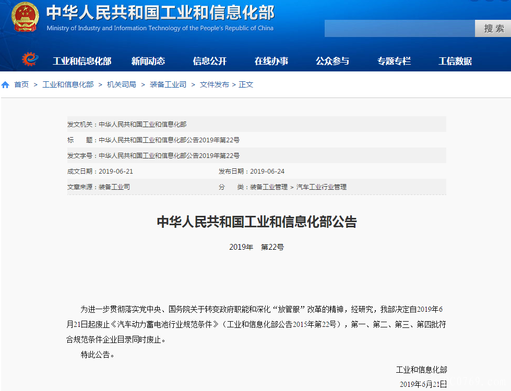Open the 工业和信息化部 navigation menu
Image resolution: width=511 pixels, height=391 pixels.
(x=82, y=61)
